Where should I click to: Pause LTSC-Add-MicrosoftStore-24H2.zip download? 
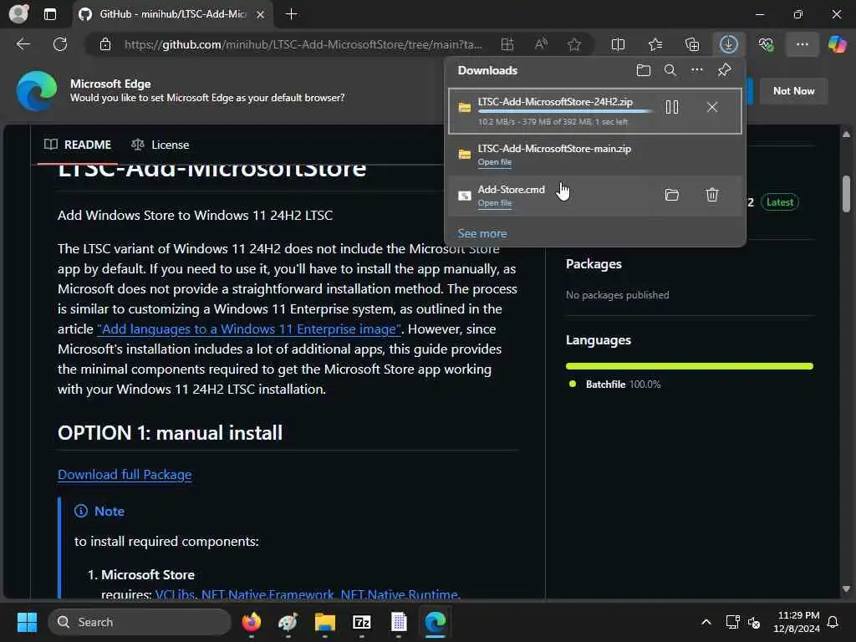click(672, 107)
